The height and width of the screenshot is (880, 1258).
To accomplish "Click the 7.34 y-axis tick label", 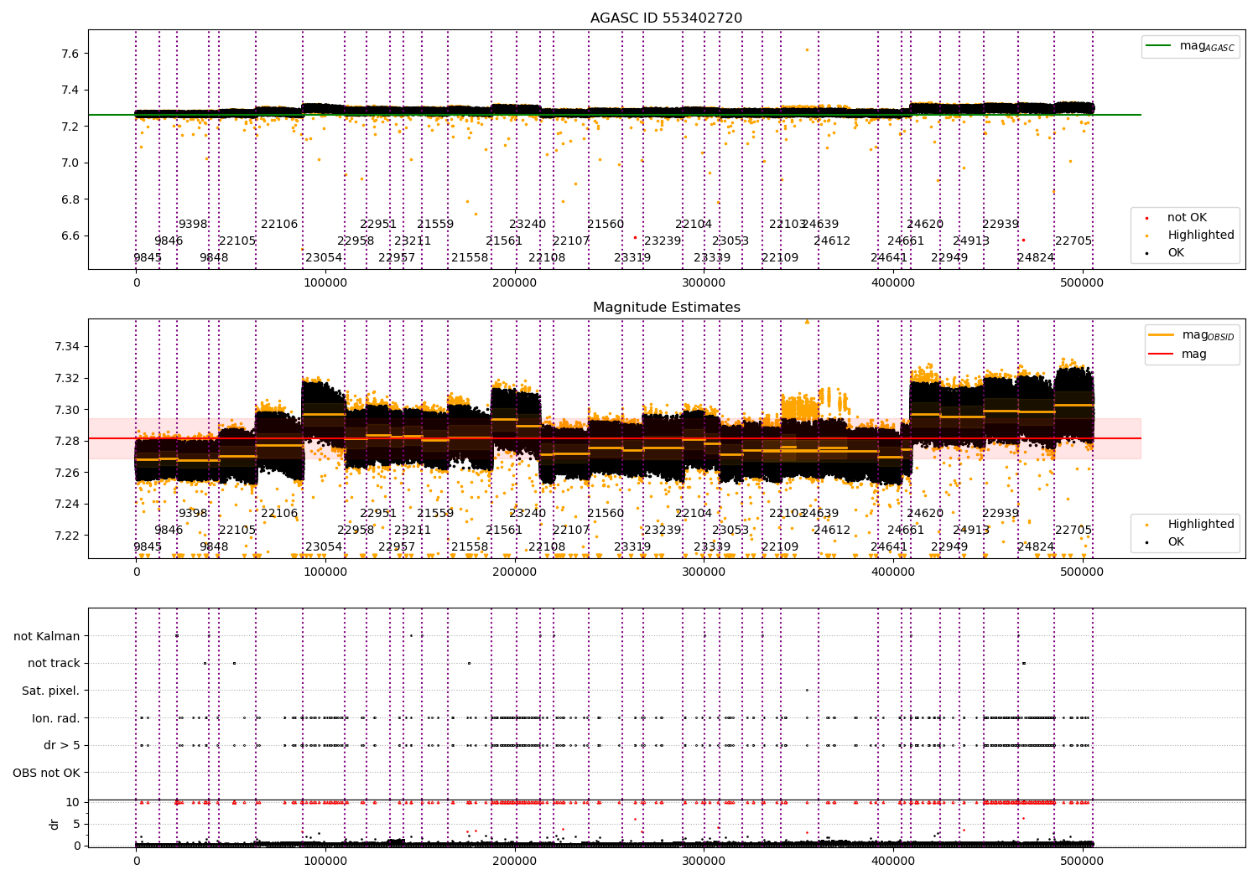I will tap(67, 347).
